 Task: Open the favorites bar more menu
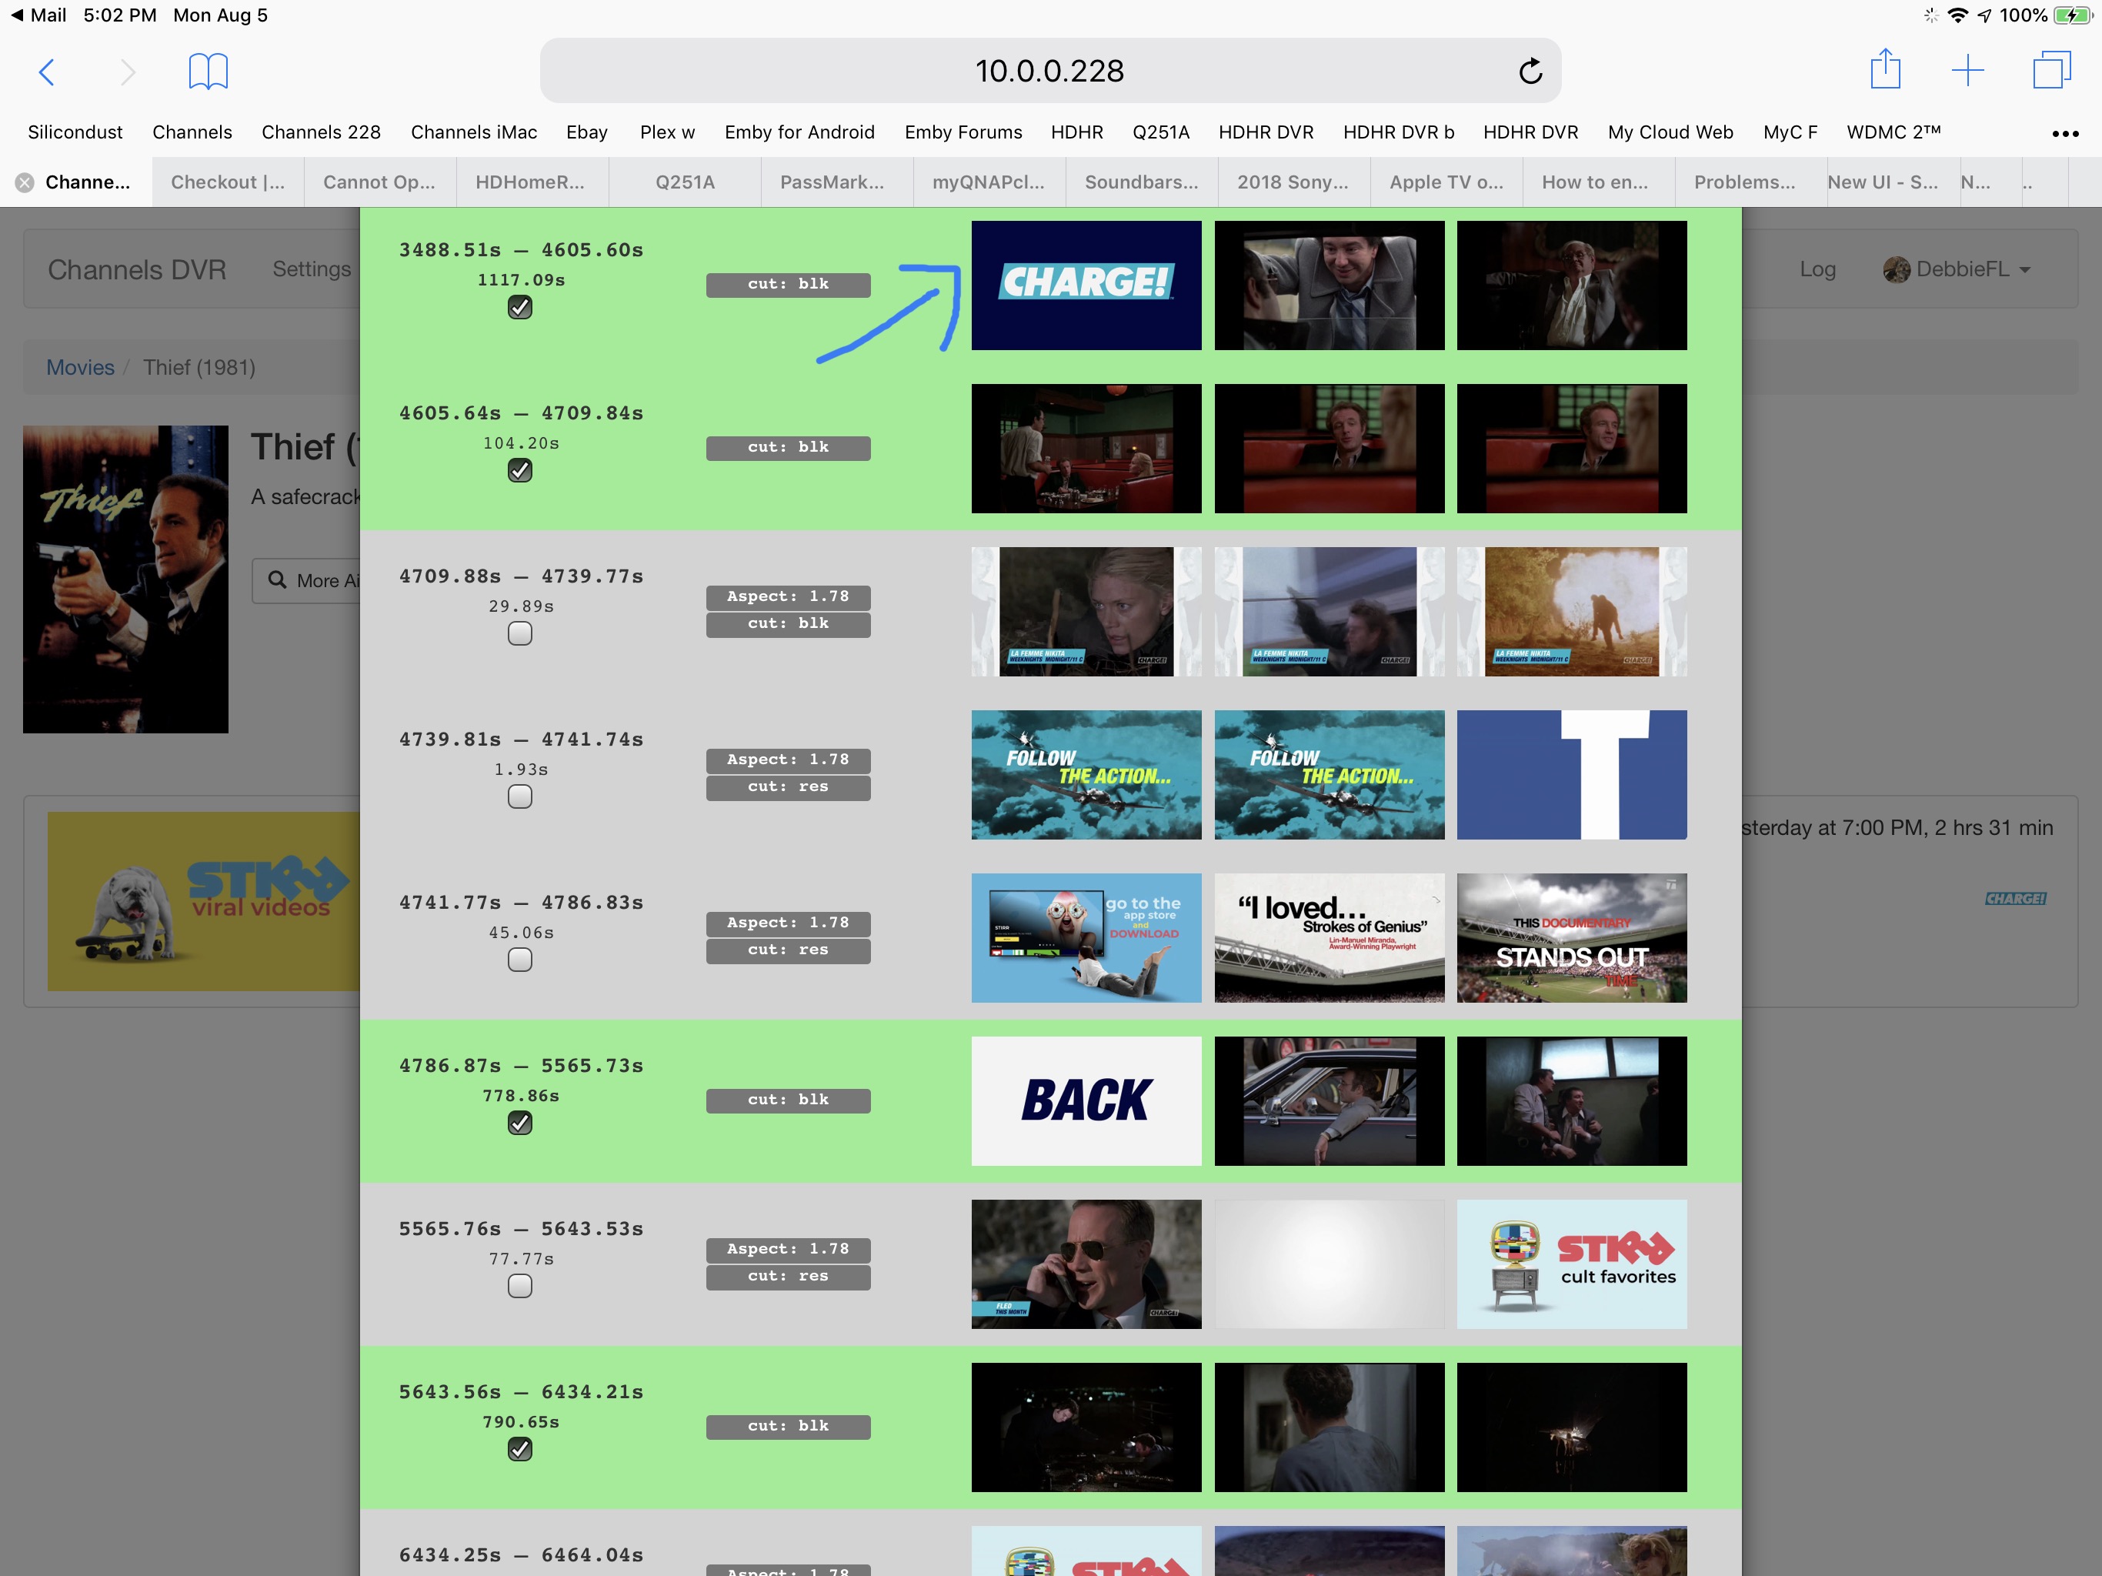pyautogui.click(x=2065, y=134)
